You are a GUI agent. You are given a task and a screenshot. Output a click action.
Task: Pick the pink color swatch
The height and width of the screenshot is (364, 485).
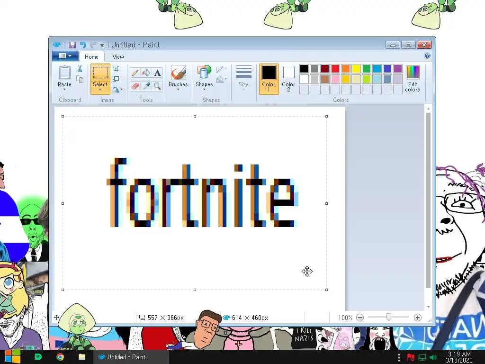click(335, 79)
